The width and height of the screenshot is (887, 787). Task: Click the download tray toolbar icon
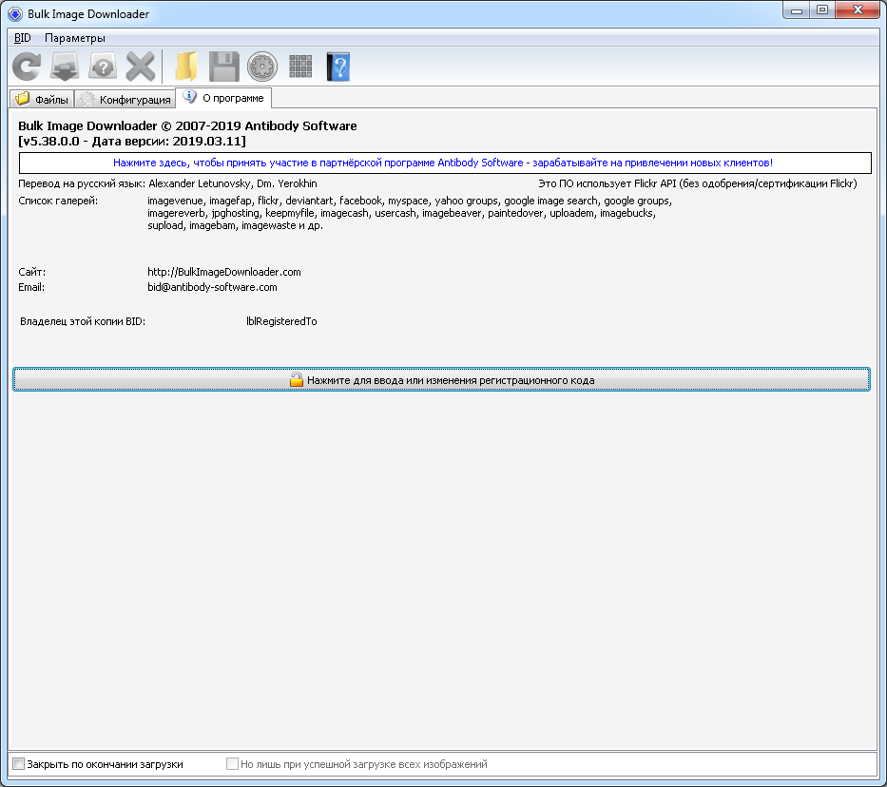point(65,67)
